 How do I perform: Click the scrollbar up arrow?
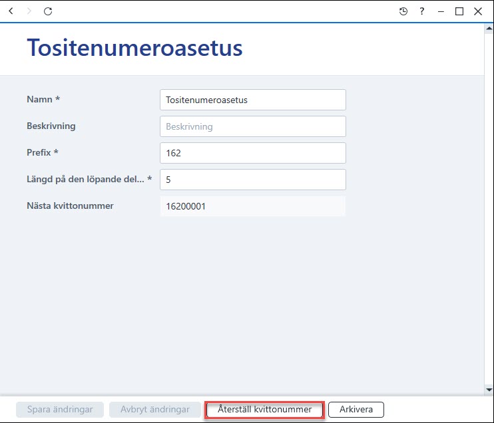489,29
